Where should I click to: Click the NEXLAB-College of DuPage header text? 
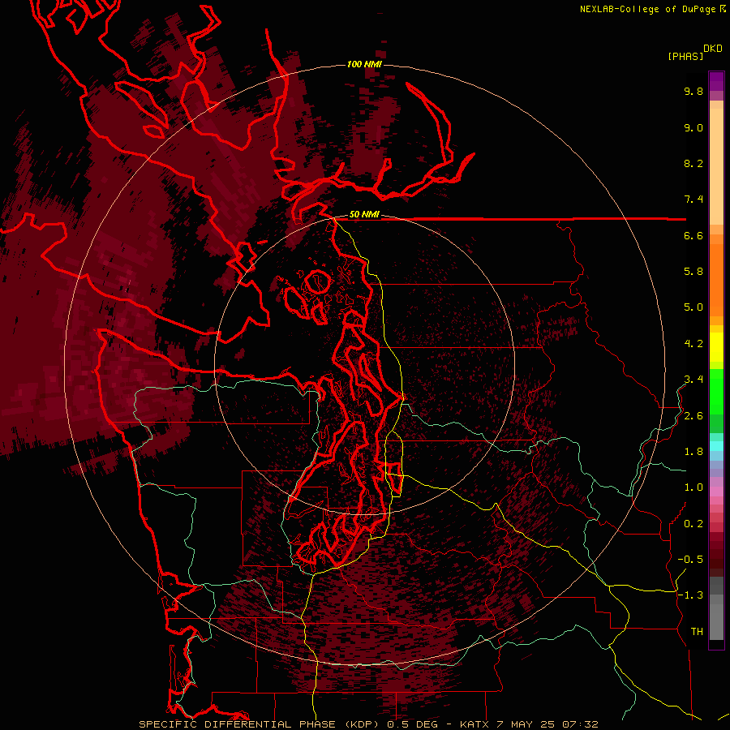point(649,9)
